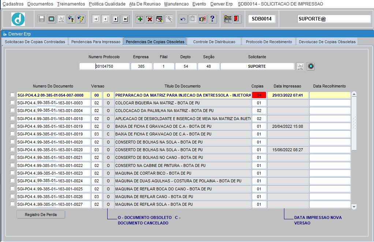Screen dimensions: 374x242
Task: Click the Depto field showing 54
Action: [x=186, y=66]
